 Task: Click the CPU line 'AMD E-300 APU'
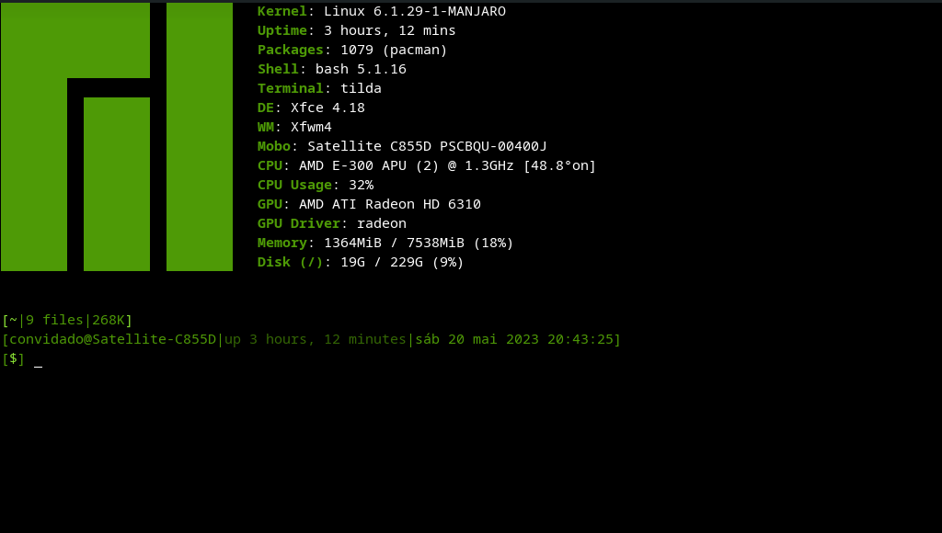point(427,165)
